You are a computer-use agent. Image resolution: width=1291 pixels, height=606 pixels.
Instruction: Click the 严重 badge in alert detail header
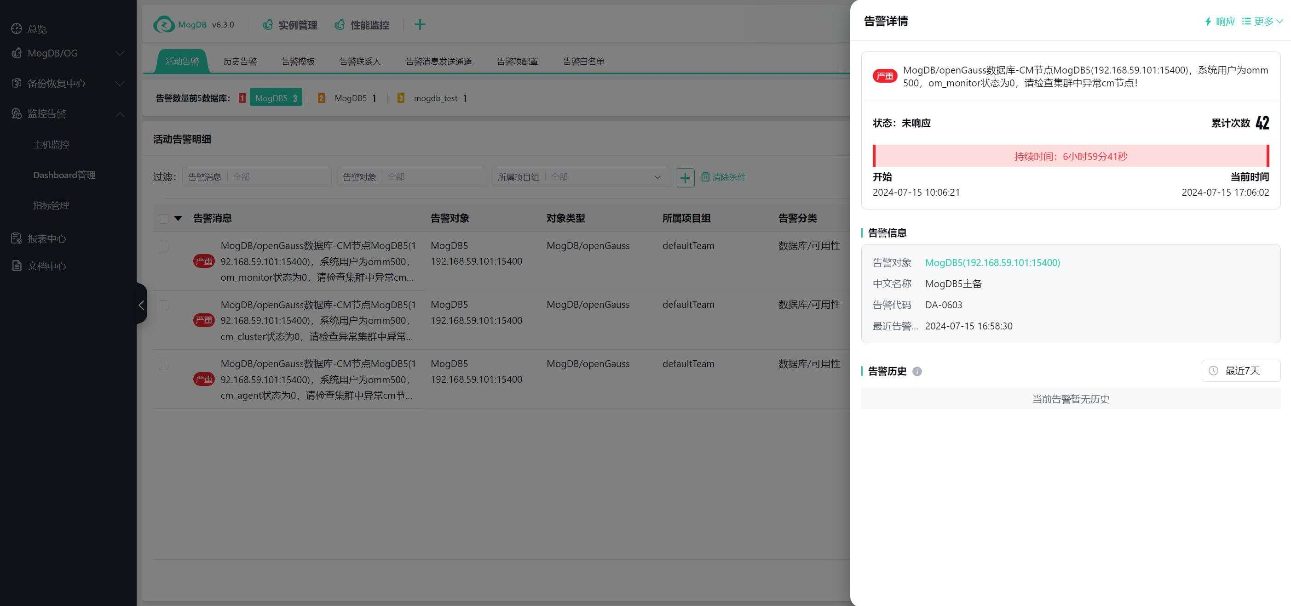tap(885, 76)
